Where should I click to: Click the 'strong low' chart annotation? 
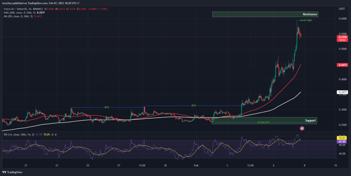click(263, 122)
